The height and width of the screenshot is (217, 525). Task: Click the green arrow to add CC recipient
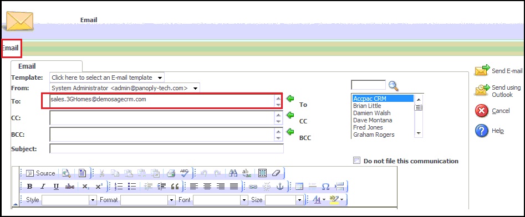[x=290, y=115]
